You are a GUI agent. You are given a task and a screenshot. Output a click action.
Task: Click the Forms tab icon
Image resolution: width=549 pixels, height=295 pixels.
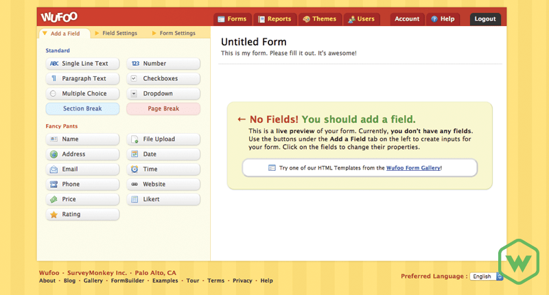coord(221,19)
